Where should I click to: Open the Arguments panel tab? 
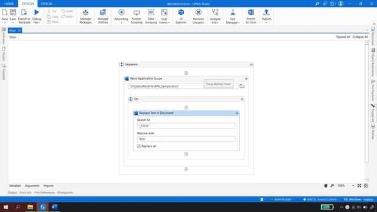[x=32, y=185]
